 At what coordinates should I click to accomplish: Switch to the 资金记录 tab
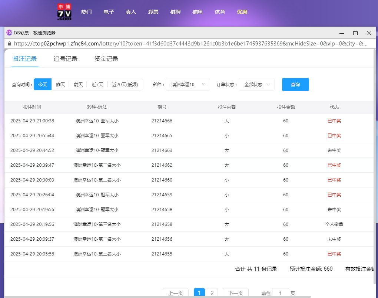[107, 58]
